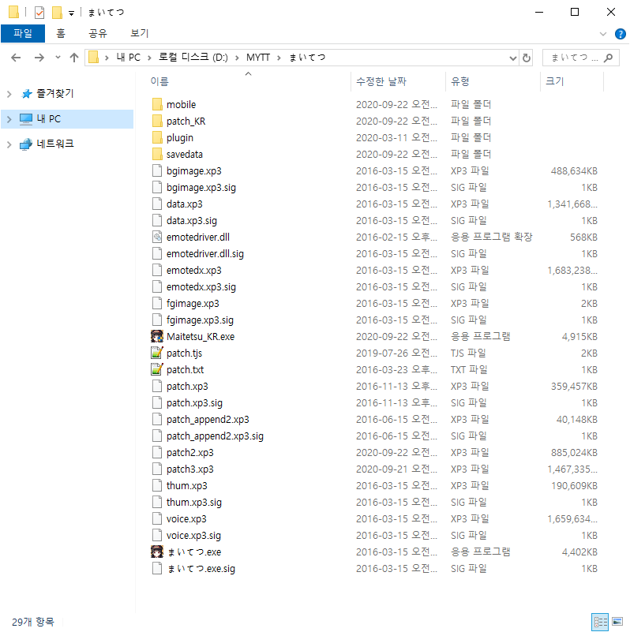Select the patch_append2.xp3 file name
This screenshot has width=630, height=632.
tap(208, 420)
